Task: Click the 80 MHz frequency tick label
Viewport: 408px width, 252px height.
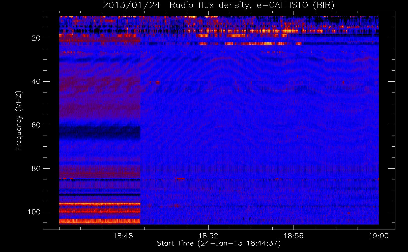Action: [x=36, y=168]
